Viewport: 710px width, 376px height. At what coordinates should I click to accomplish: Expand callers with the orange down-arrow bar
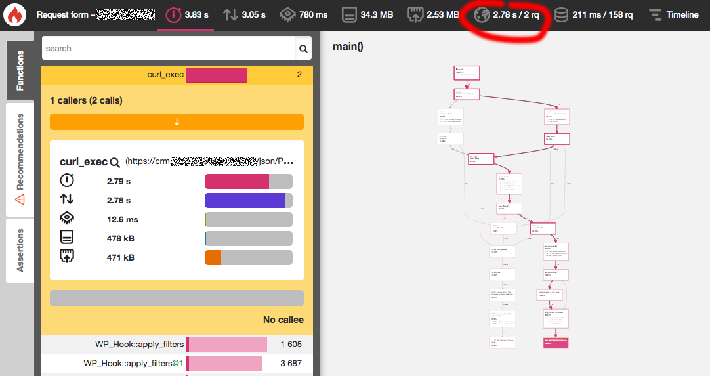click(177, 122)
